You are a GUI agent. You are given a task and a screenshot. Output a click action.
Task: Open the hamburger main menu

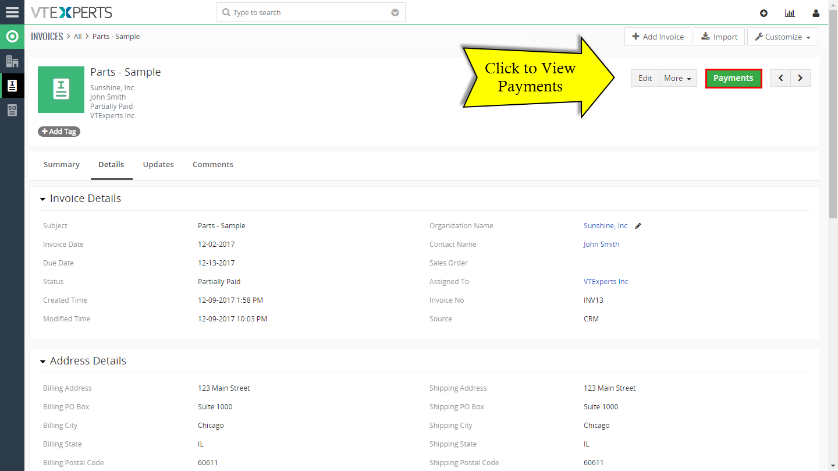click(x=12, y=12)
